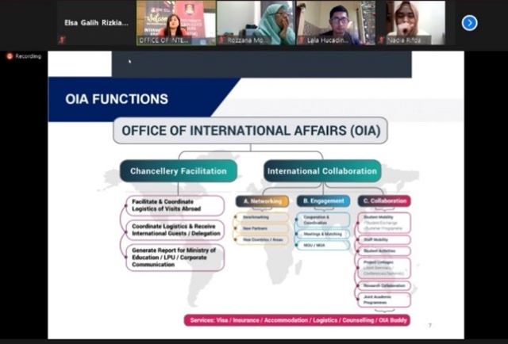The image size is (508, 344).
Task: Select Nadia Rifda's participant video thumbnail
Action: tap(416, 23)
